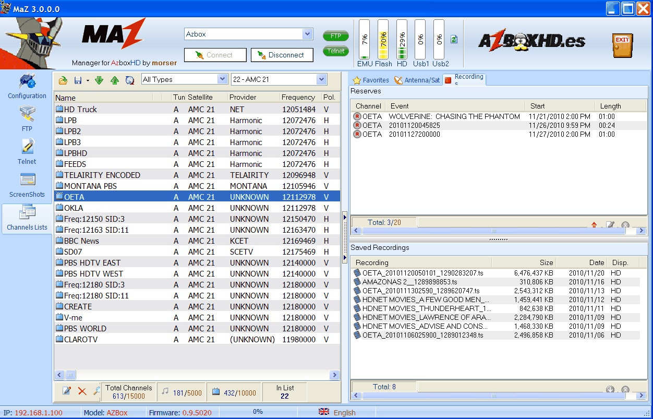The width and height of the screenshot is (653, 419).
Task: Click the reserve icon beside WOLVERINE: CHASING THE PHANTOM
Action: [x=357, y=116]
